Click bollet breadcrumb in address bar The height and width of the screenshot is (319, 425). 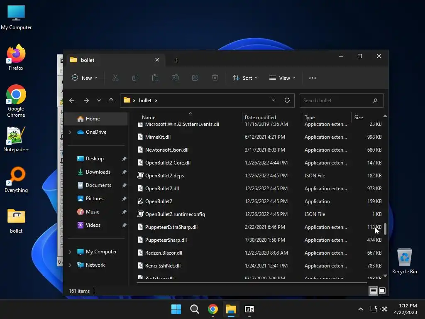pyautogui.click(x=145, y=101)
